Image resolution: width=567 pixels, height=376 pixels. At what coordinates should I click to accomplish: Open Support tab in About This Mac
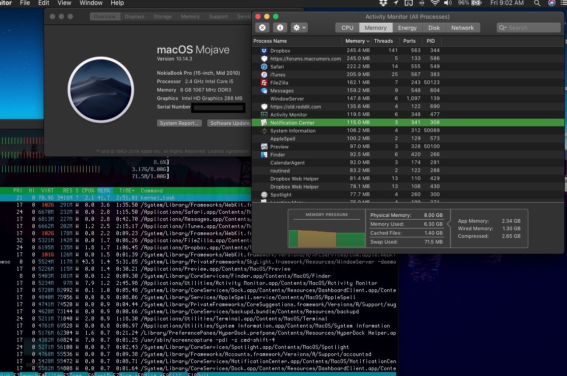tap(218, 16)
